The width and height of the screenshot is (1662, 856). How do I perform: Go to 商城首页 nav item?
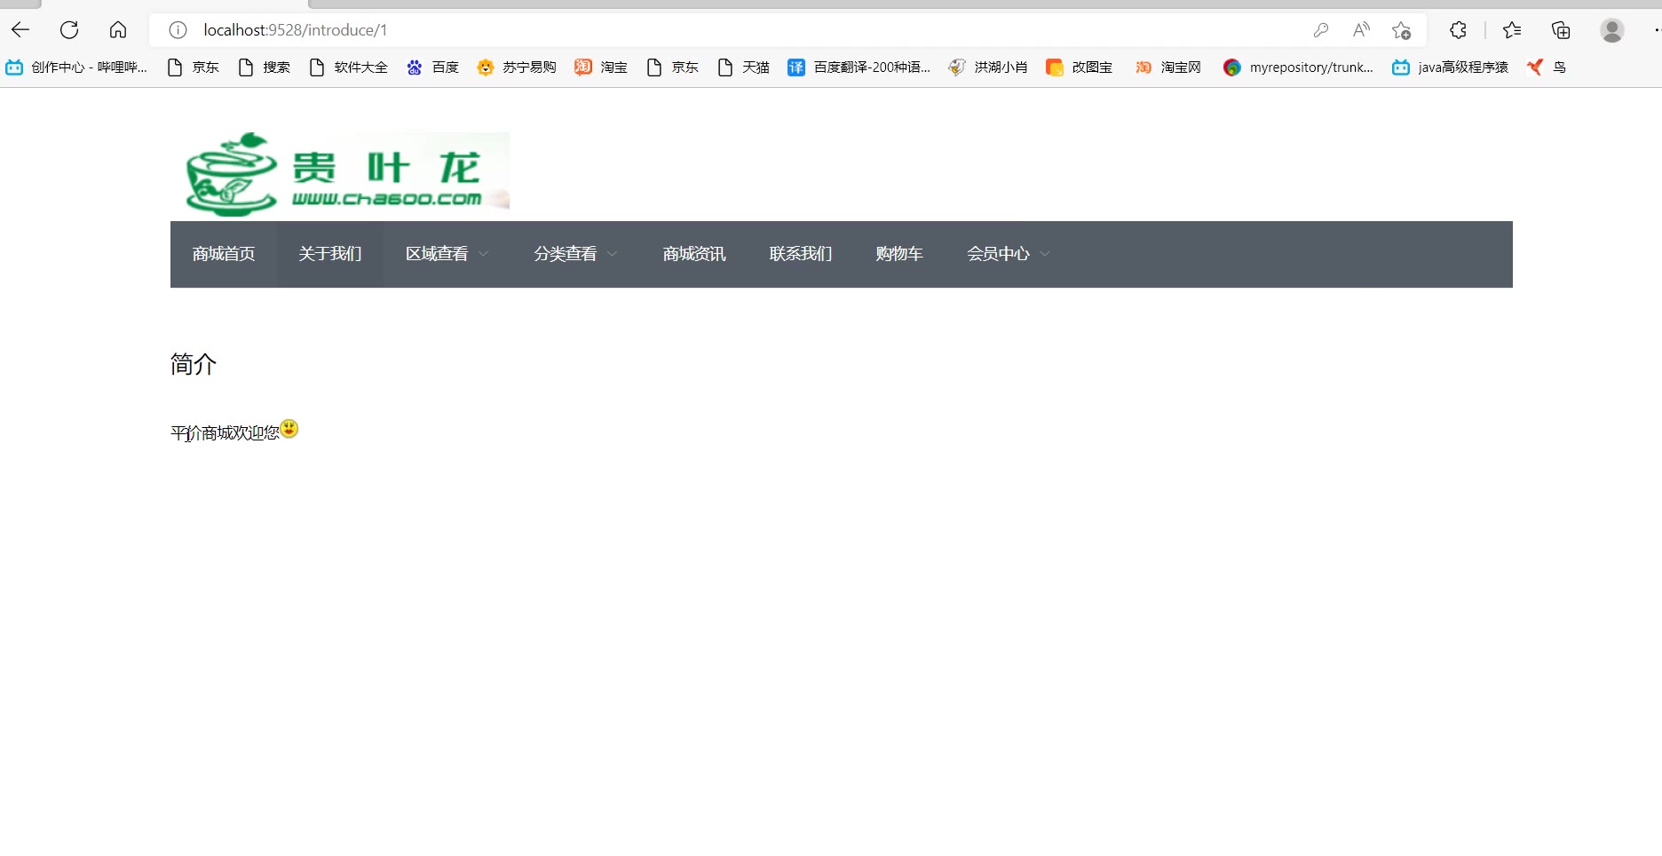(x=224, y=254)
